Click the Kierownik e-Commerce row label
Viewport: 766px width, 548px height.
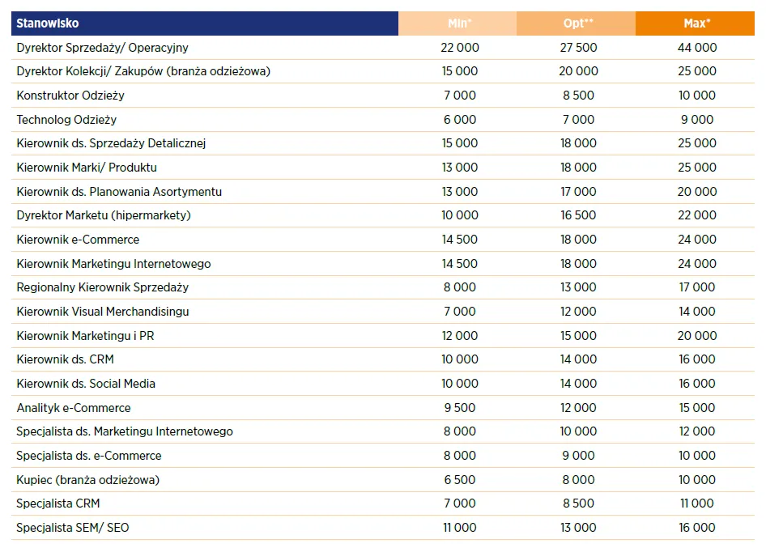coord(78,240)
